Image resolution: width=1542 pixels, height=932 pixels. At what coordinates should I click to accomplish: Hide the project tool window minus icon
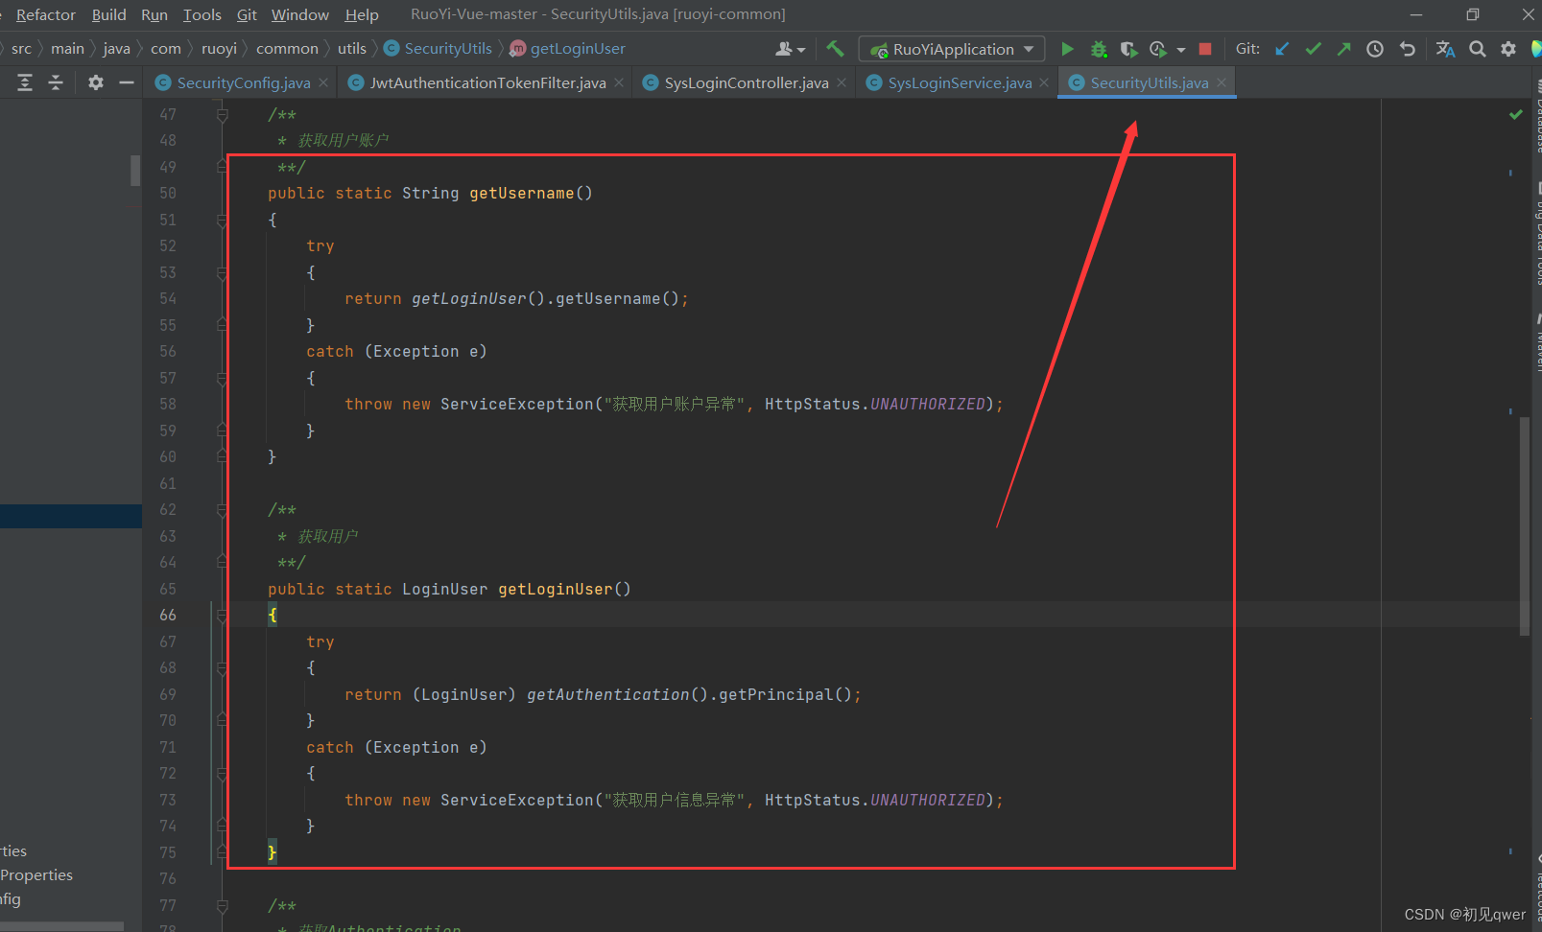click(x=126, y=82)
